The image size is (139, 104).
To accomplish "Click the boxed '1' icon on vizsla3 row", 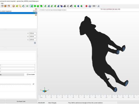I will [34, 11].
